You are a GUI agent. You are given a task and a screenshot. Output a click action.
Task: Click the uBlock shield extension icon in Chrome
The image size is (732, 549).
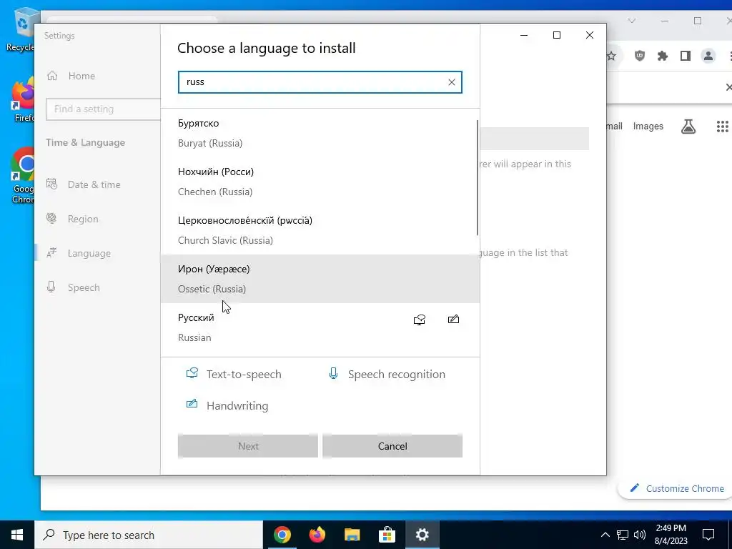[x=640, y=56]
